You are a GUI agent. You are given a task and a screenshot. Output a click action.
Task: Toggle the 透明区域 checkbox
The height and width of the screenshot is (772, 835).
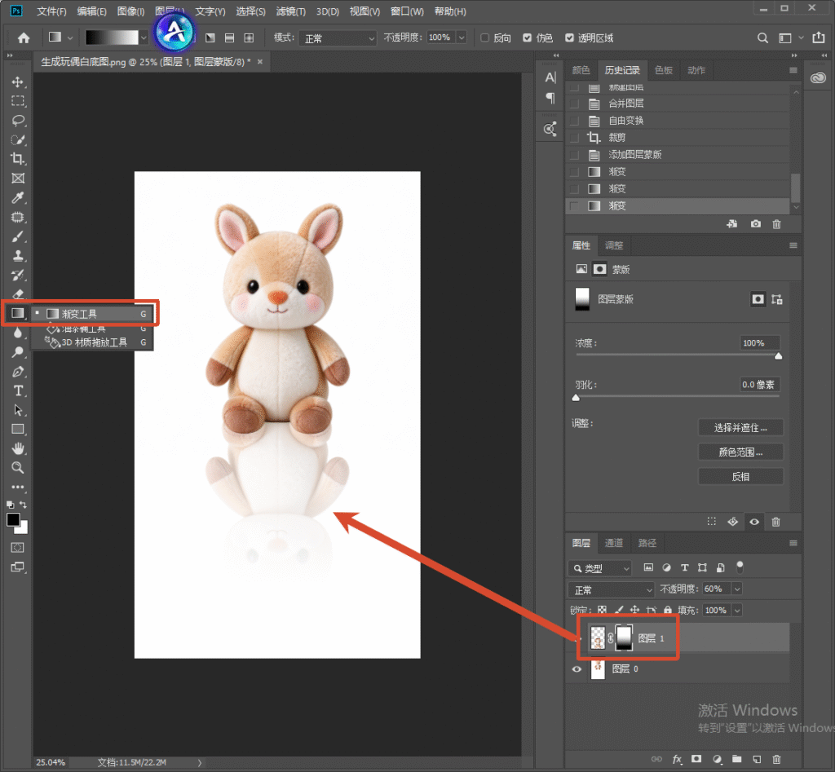coord(569,37)
